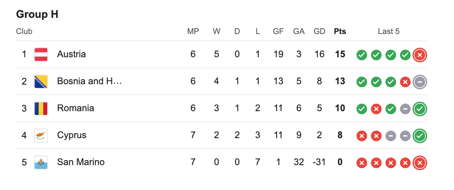The image size is (454, 190).
Task: Click Austria's first win icon in Last 5
Action: tap(362, 55)
